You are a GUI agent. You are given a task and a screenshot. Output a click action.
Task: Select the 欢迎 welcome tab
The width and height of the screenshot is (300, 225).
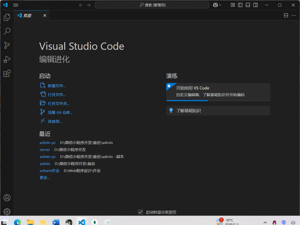pyautogui.click(x=31, y=15)
